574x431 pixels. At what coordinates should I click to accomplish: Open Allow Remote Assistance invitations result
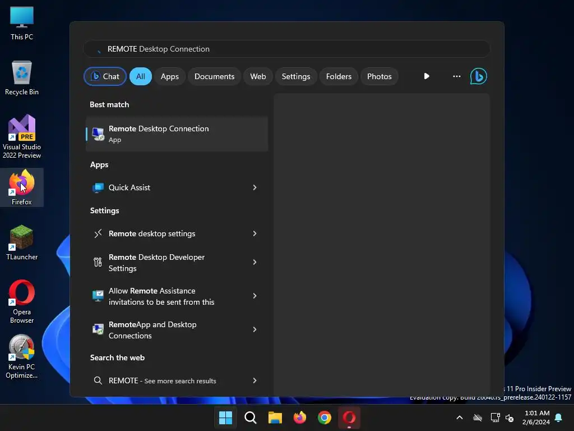[x=177, y=296]
